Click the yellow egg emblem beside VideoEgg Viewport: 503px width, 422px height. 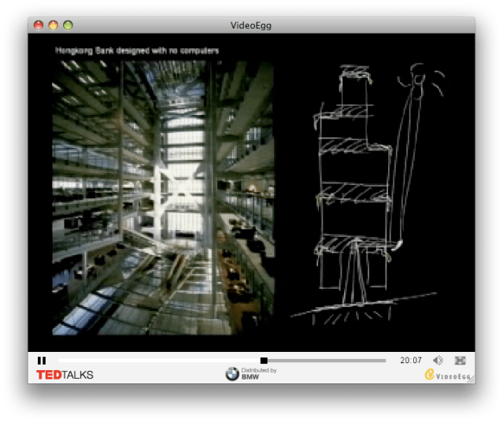click(x=429, y=376)
